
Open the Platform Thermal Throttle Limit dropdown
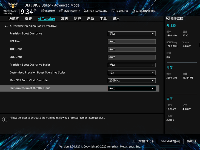pos(132,88)
